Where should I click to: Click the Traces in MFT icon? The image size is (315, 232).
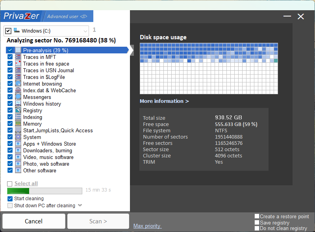pyautogui.click(x=18, y=57)
